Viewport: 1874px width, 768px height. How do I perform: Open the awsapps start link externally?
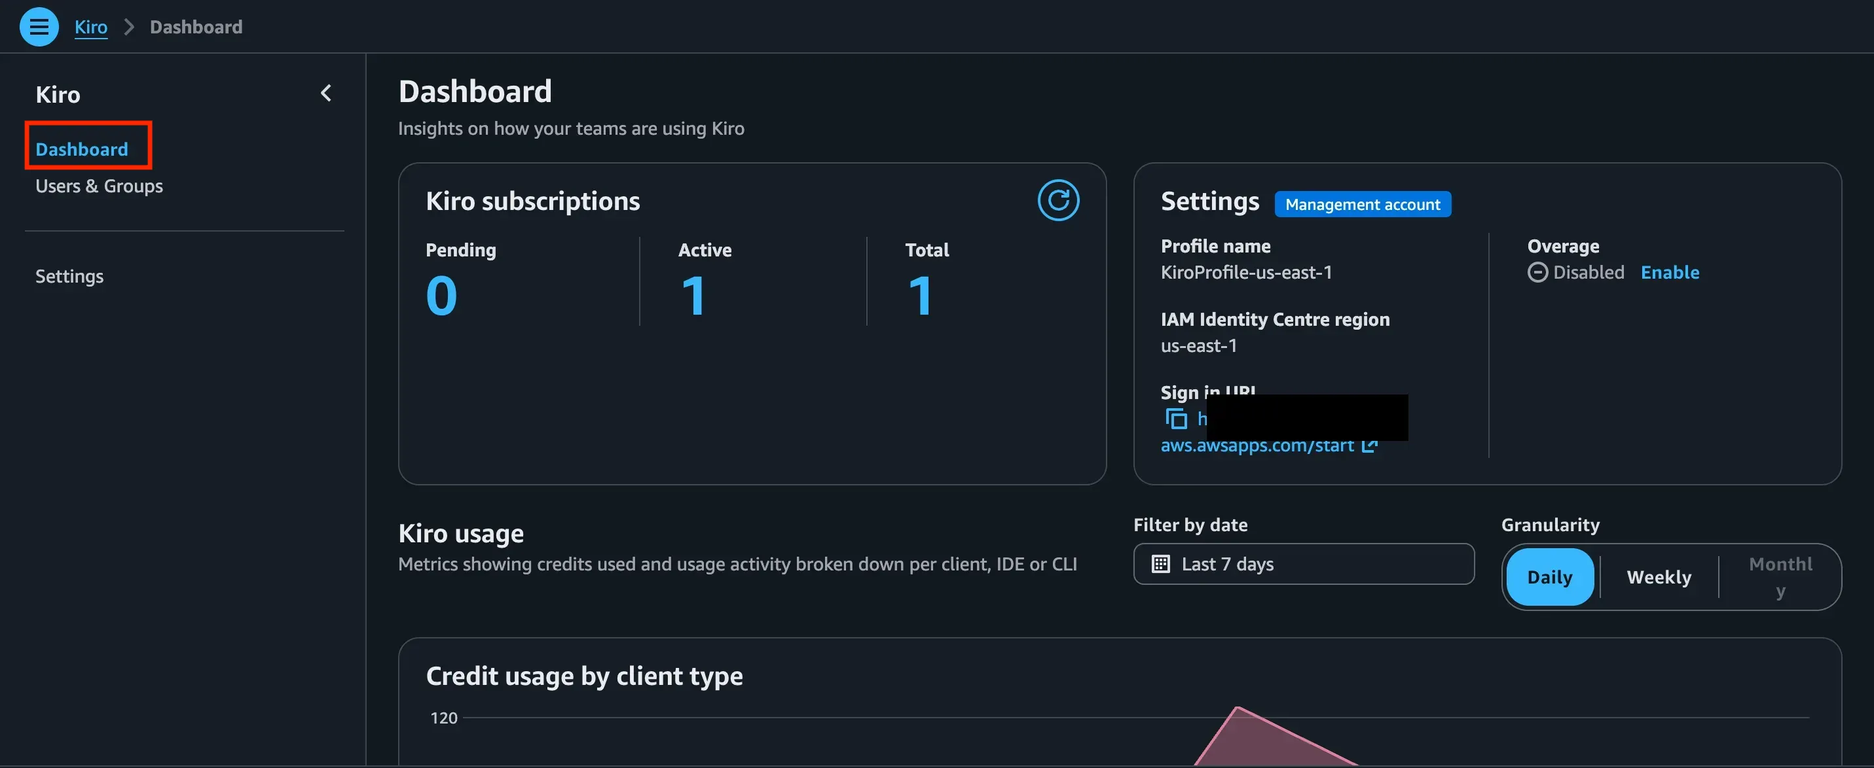[1369, 445]
